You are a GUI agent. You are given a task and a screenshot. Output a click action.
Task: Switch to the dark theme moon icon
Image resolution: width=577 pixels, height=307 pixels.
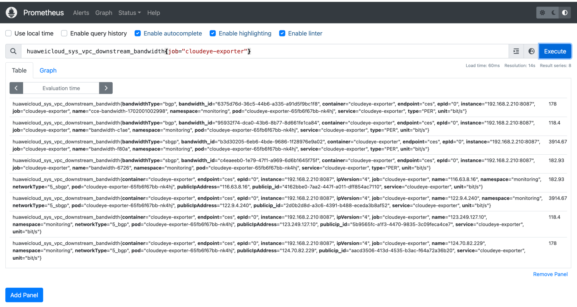554,13
